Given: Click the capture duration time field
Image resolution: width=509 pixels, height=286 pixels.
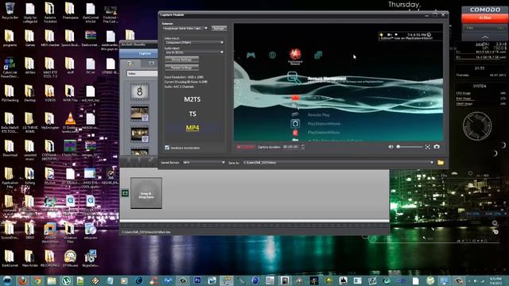Looking at the screenshot, I should (291, 147).
